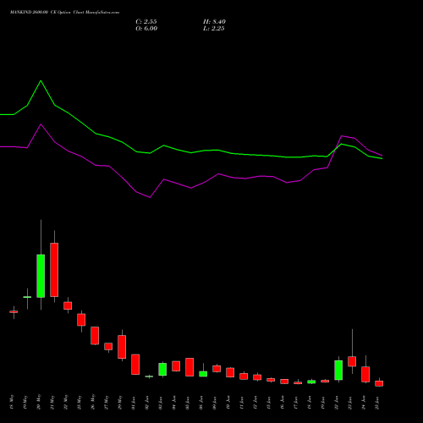Viewport: 423px width, 423px height.
Task: Click the red candle on 24 Jun
Action: point(365,375)
